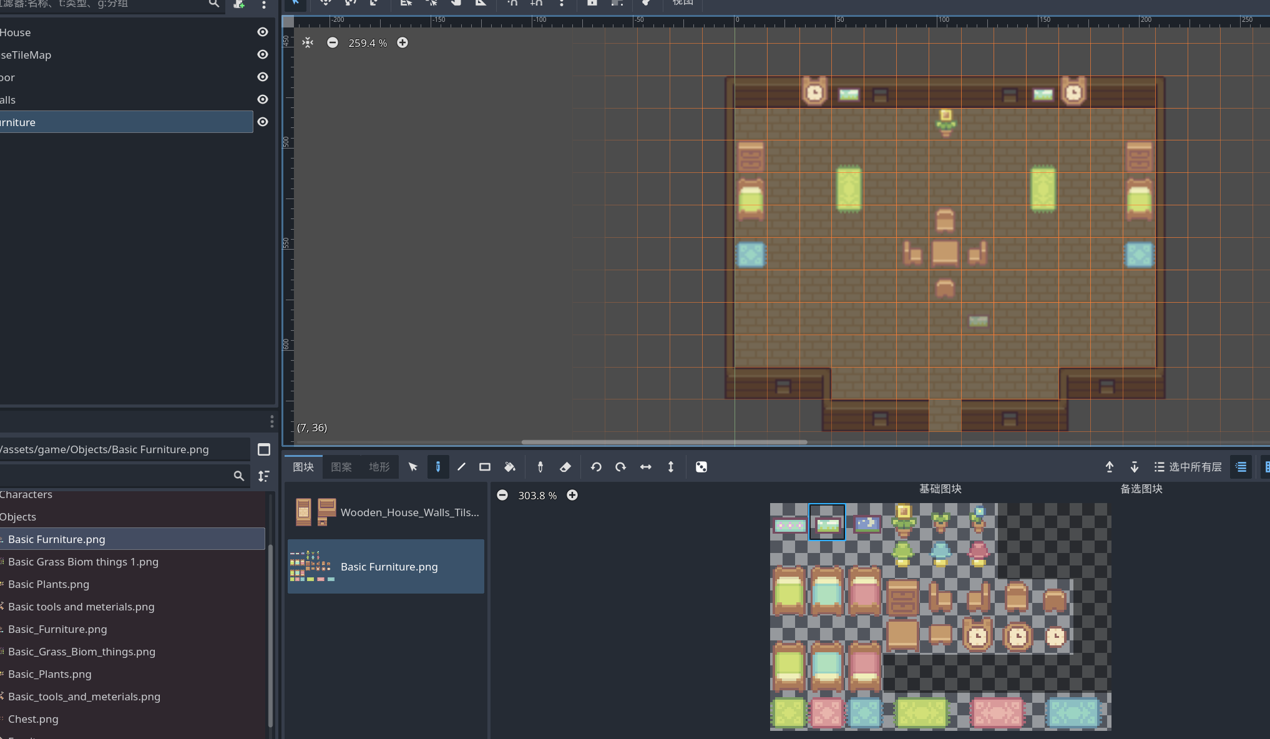The image size is (1270, 739).
Task: Click the viewport horizontal scrollbar
Action: tap(664, 442)
